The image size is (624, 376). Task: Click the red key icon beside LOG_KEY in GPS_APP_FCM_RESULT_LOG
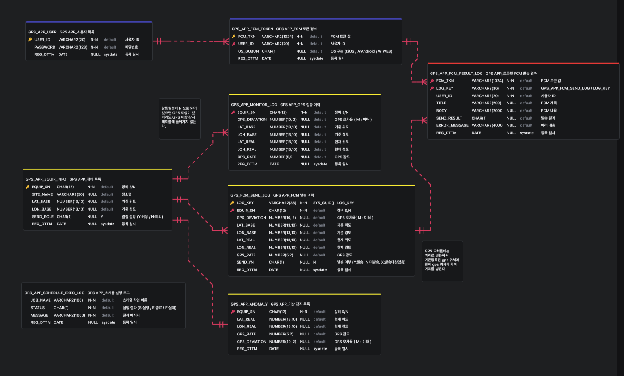432,88
